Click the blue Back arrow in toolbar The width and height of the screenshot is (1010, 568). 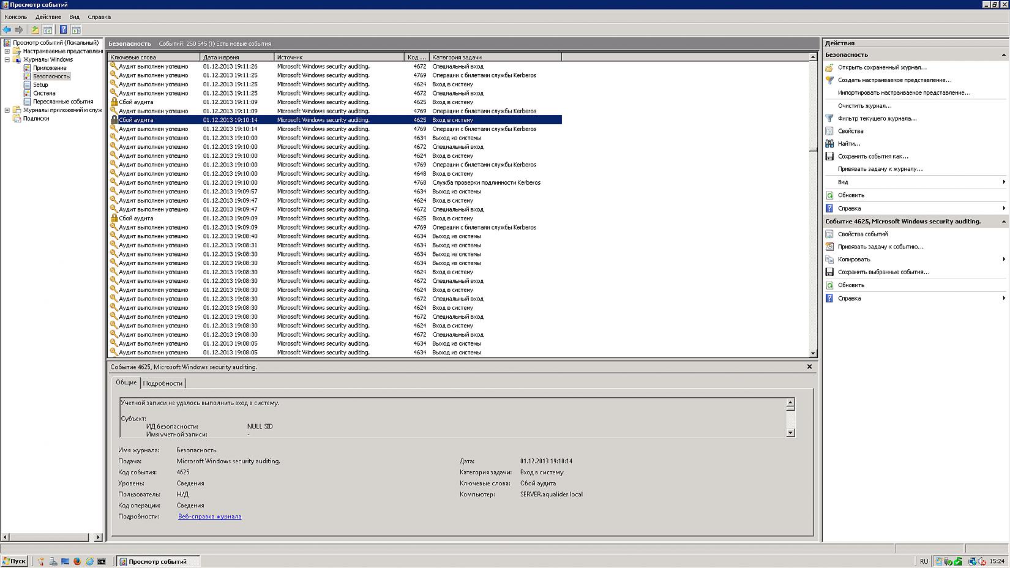click(x=7, y=29)
